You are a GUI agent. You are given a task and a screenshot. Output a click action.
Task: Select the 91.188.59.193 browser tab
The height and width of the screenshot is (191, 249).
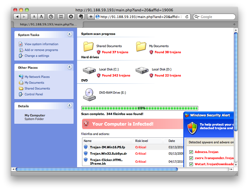click(x=48, y=24)
